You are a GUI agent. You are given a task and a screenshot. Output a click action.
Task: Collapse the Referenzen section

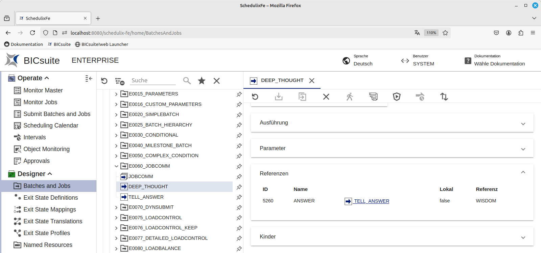pyautogui.click(x=523, y=172)
